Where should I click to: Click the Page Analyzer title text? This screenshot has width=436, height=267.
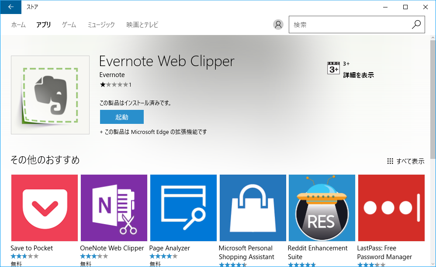170,248
